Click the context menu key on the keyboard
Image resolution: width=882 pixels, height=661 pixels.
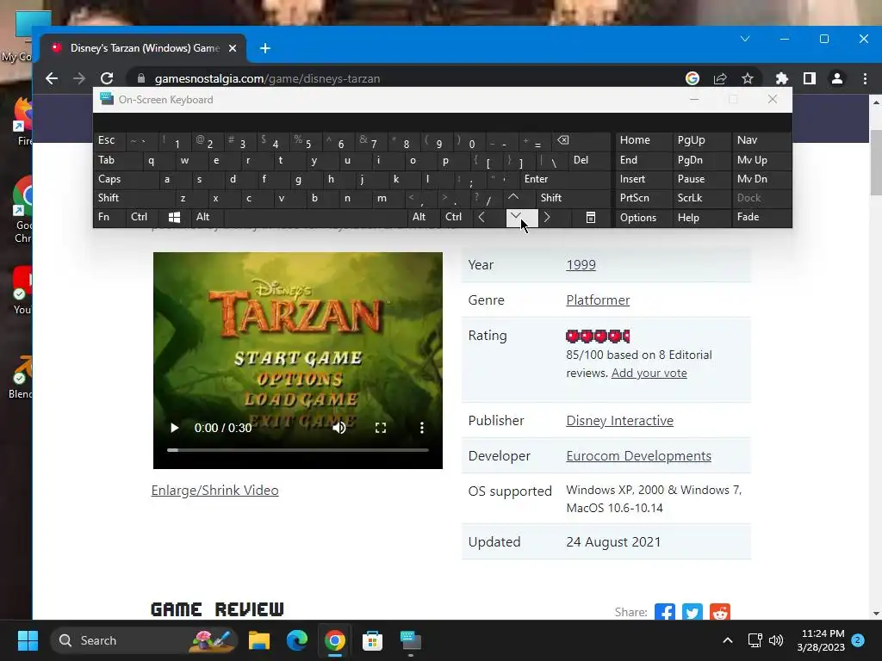(591, 217)
